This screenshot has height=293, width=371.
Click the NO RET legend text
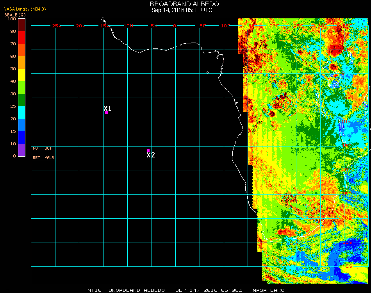pyautogui.click(x=36, y=153)
